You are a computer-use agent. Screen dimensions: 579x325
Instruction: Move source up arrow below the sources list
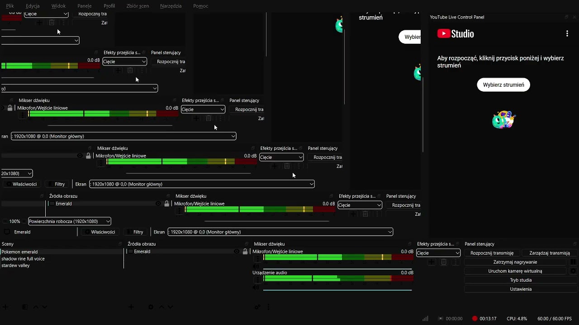tap(161, 307)
